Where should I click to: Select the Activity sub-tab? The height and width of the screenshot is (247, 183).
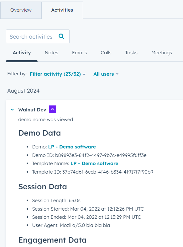tap(22, 53)
